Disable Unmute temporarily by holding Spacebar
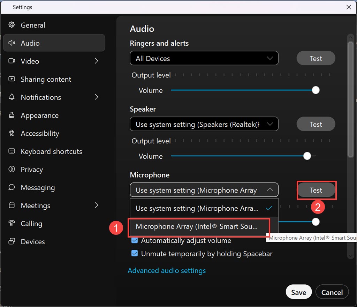 coord(135,254)
